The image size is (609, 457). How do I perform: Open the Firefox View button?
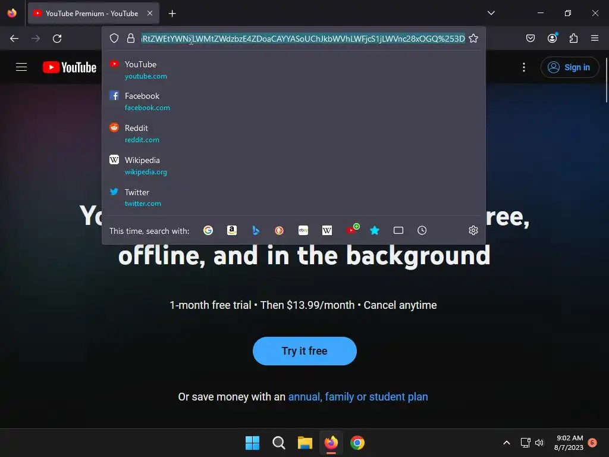tap(12, 13)
